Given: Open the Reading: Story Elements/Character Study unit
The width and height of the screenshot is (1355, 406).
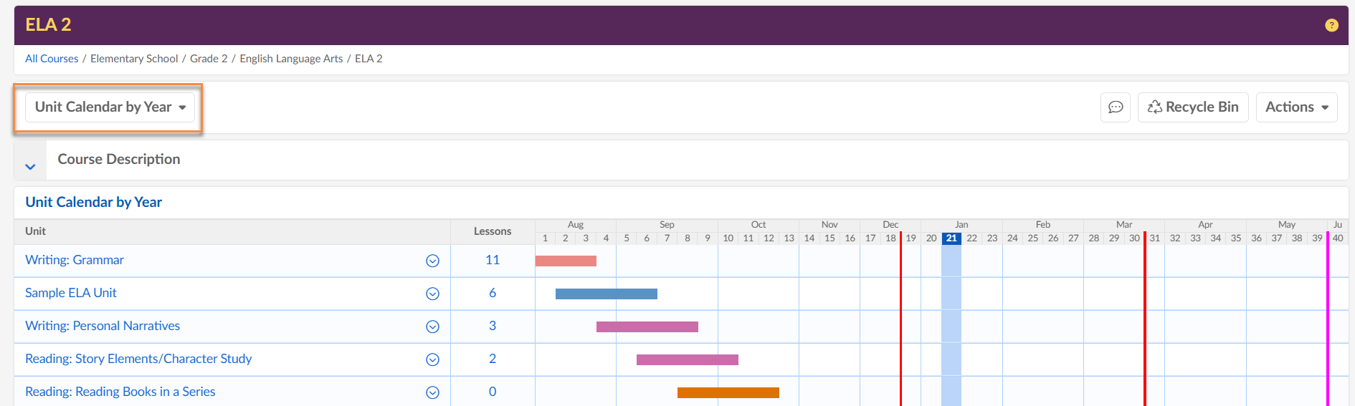Looking at the screenshot, I should [x=138, y=359].
